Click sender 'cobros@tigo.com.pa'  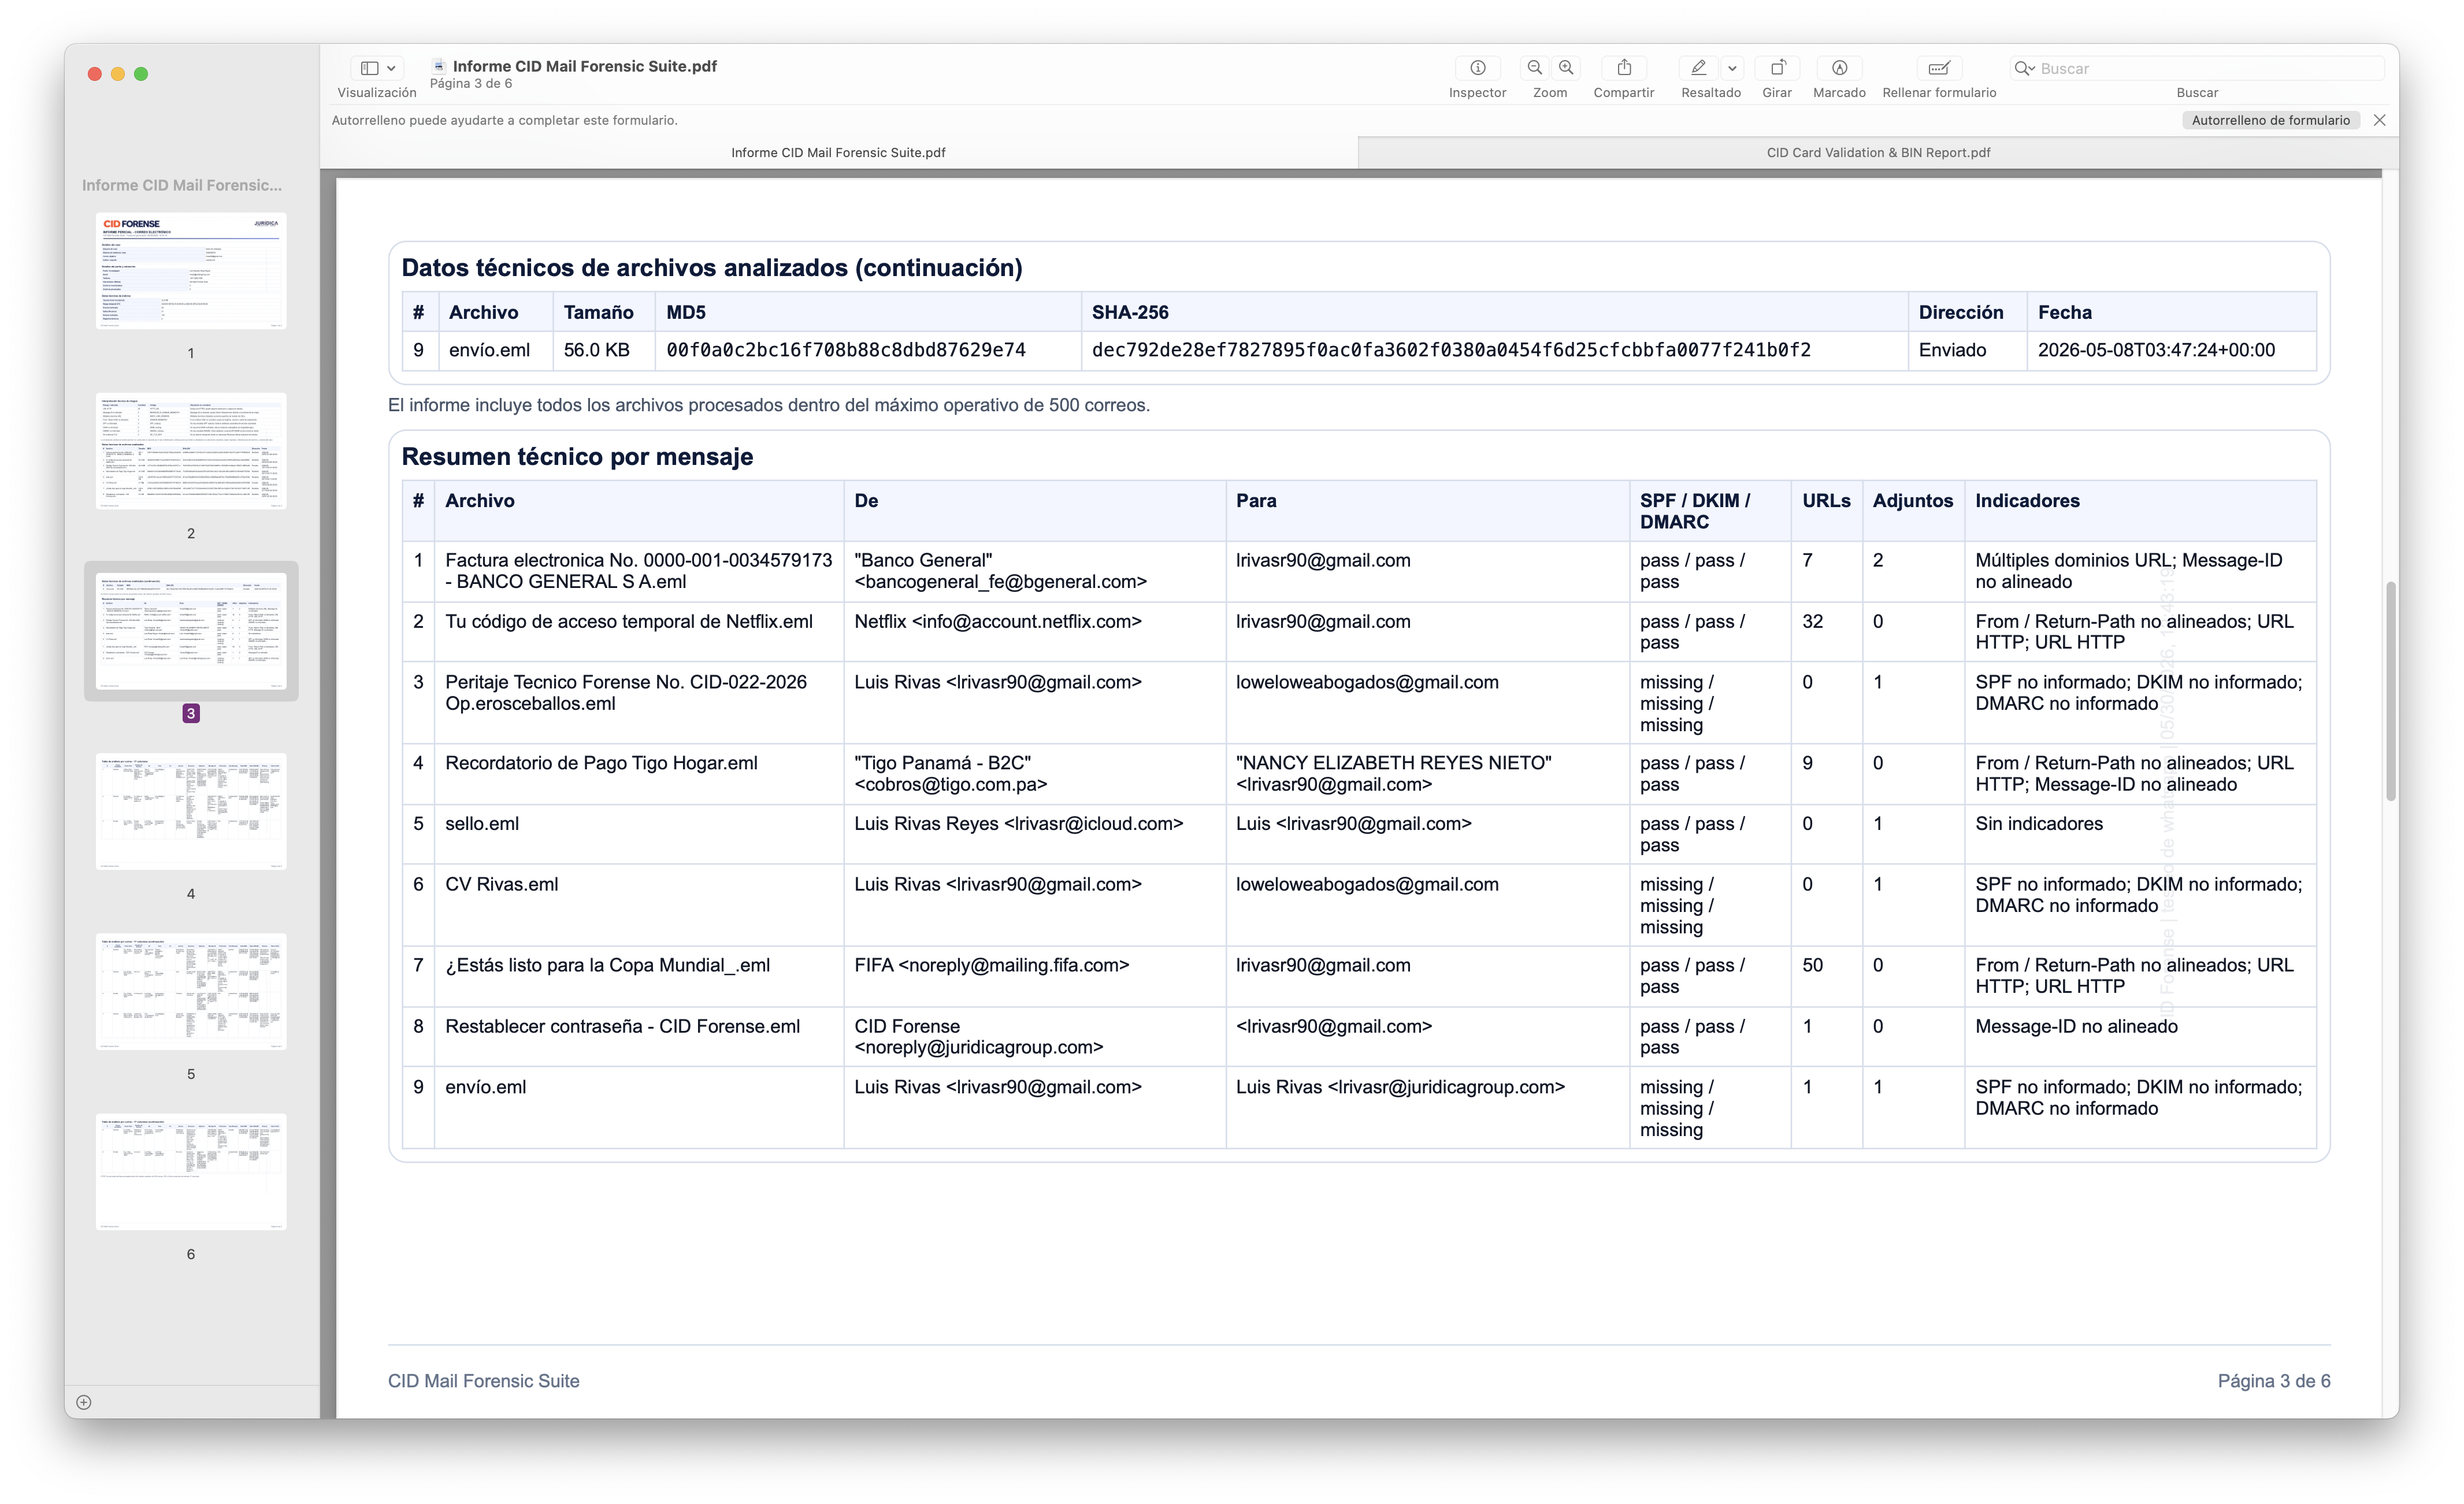point(951,784)
